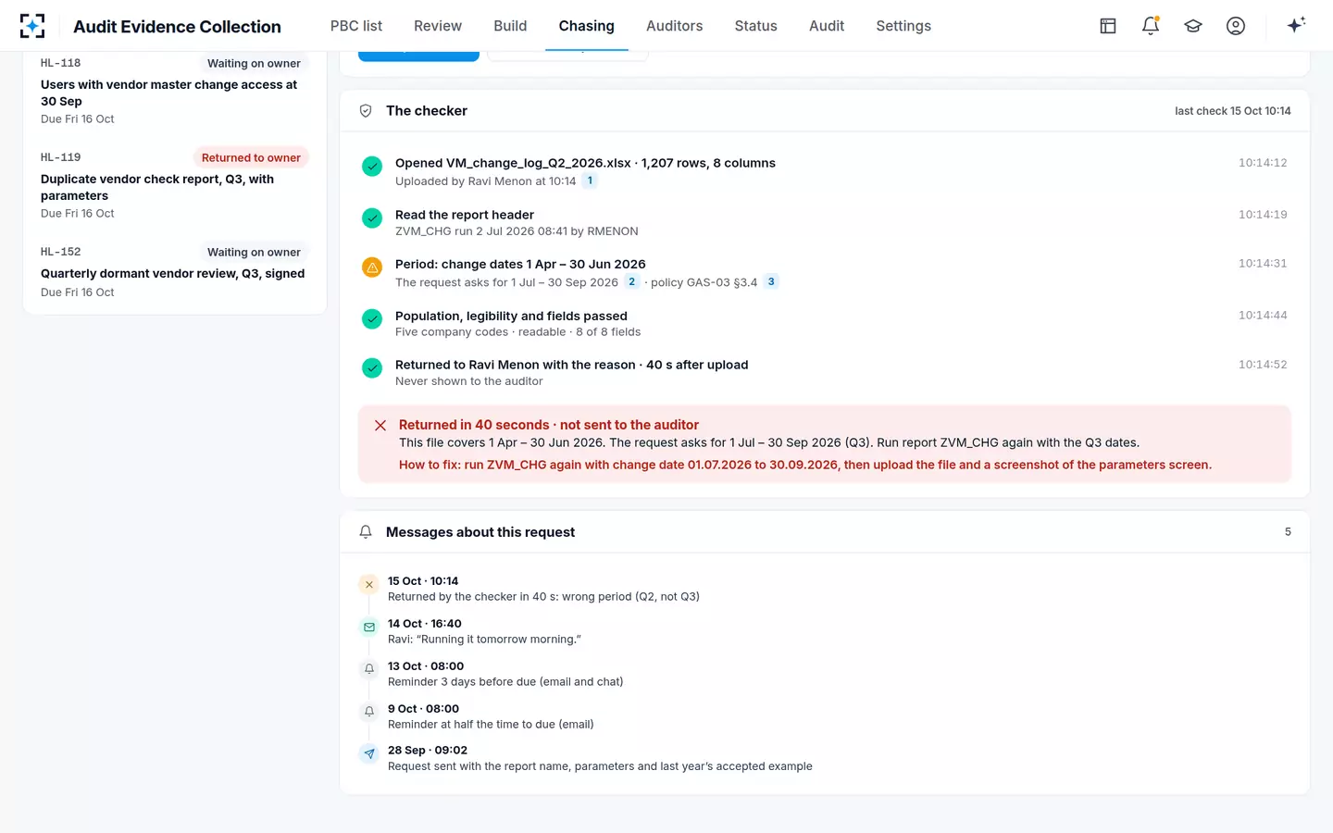1333x833 pixels.
Task: Click the Waiting on owner badge on HL-152
Action: (x=254, y=253)
